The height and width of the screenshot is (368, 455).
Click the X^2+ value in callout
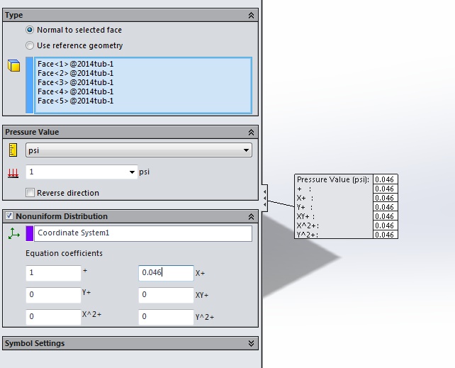(x=385, y=225)
